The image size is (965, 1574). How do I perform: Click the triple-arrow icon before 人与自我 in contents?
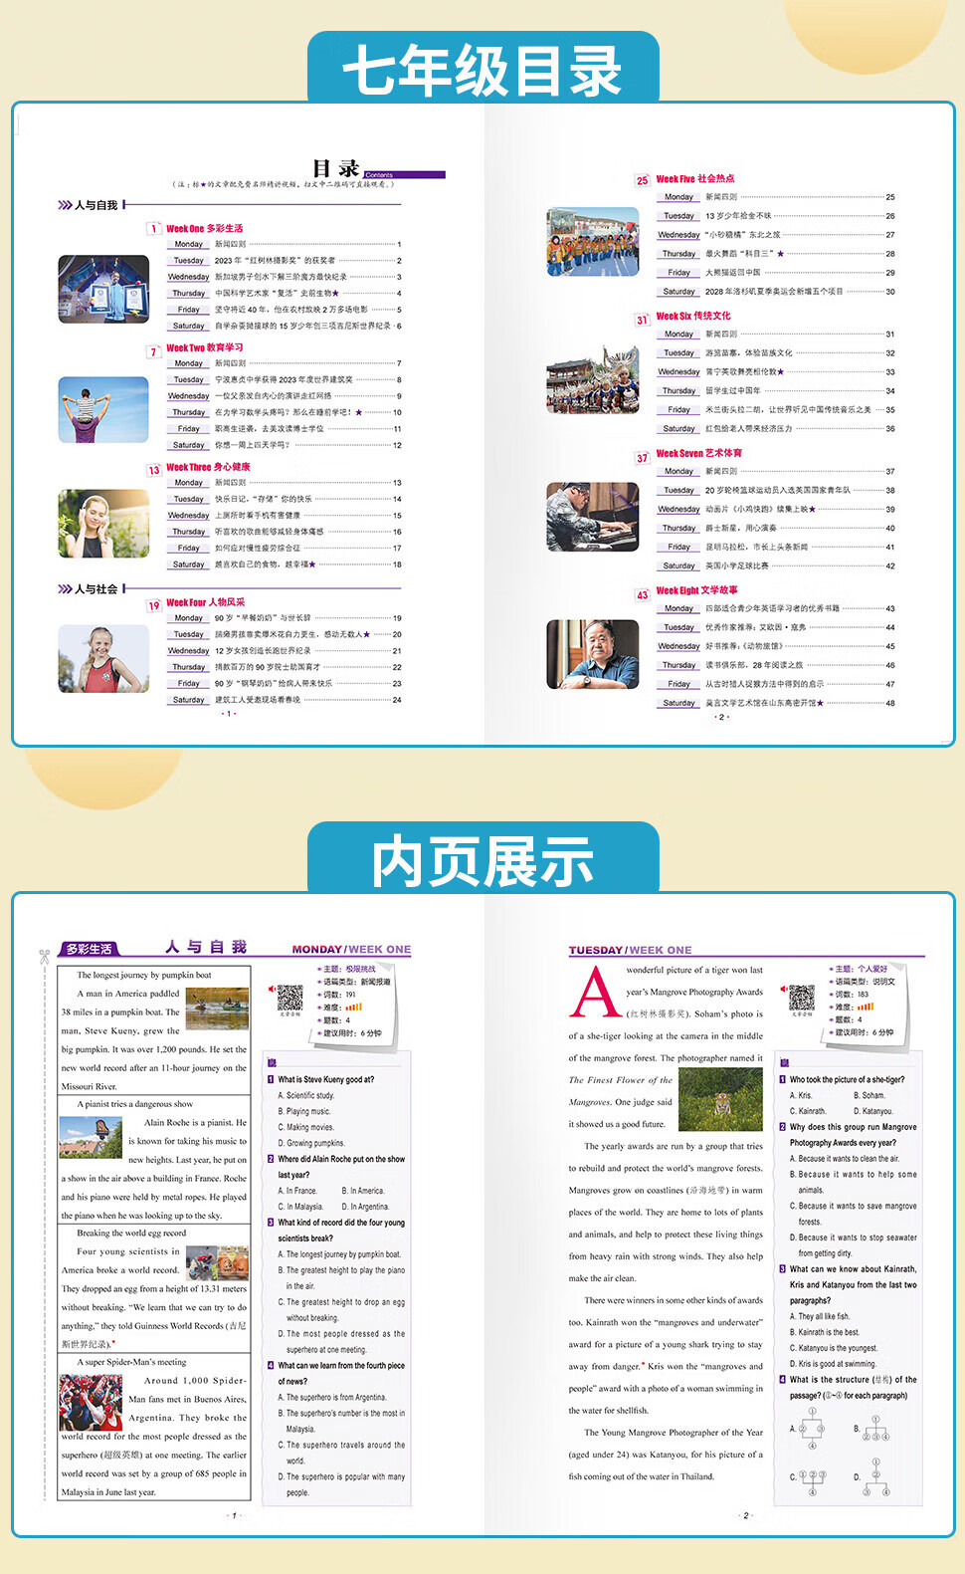[65, 205]
